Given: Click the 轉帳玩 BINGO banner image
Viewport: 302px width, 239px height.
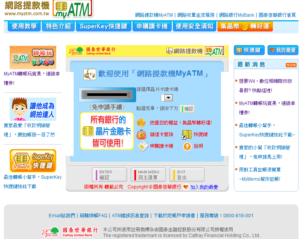Looking at the screenshot, I should (33, 58).
